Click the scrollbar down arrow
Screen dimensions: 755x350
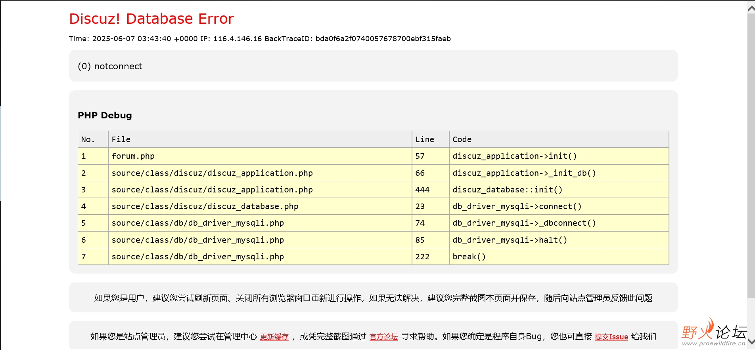pos(751,342)
